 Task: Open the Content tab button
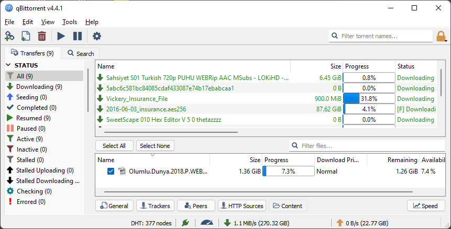click(288, 206)
